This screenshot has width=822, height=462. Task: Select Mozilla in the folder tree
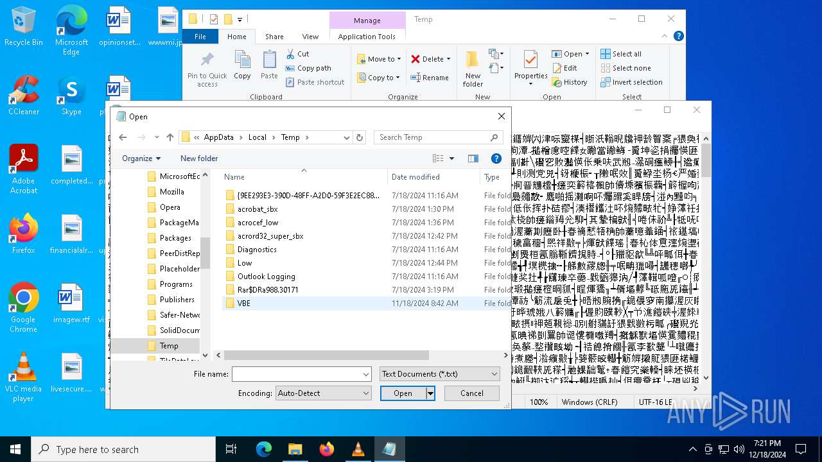click(x=171, y=192)
